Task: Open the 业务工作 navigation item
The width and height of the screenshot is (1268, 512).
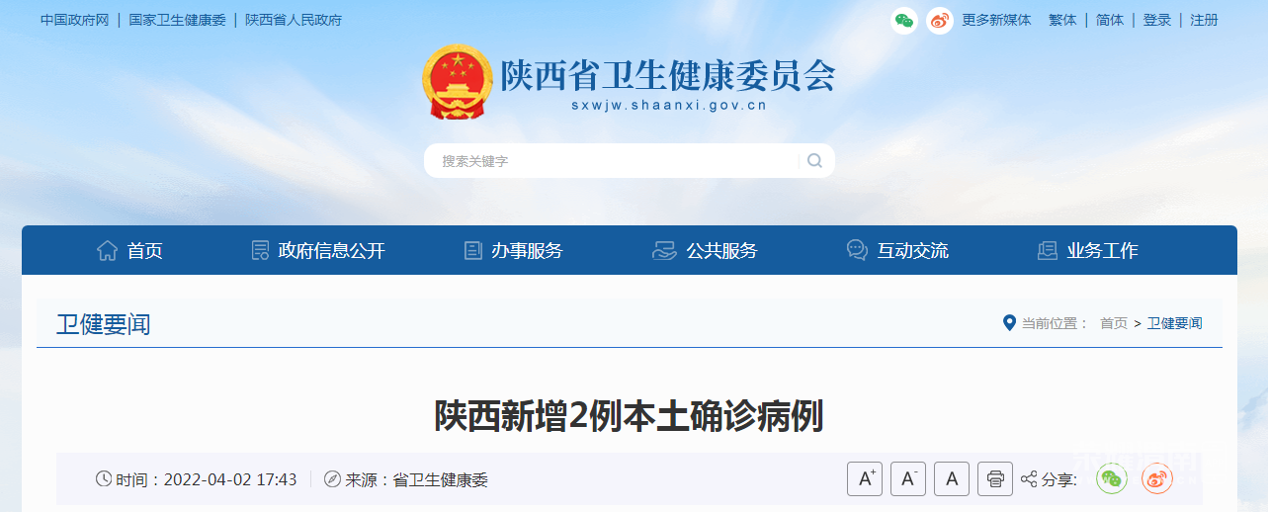Action: click(x=1087, y=251)
